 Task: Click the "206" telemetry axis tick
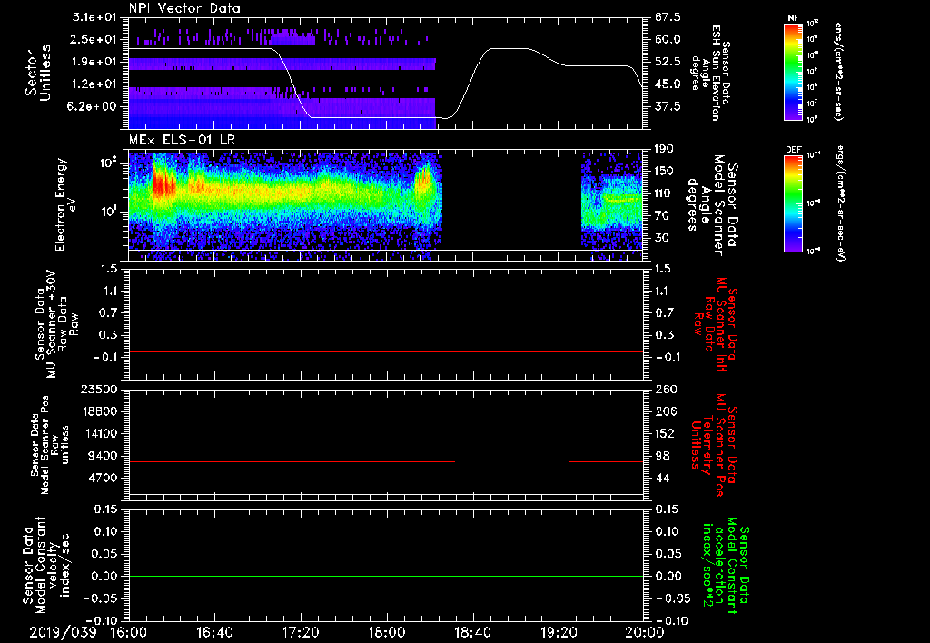[x=665, y=411]
